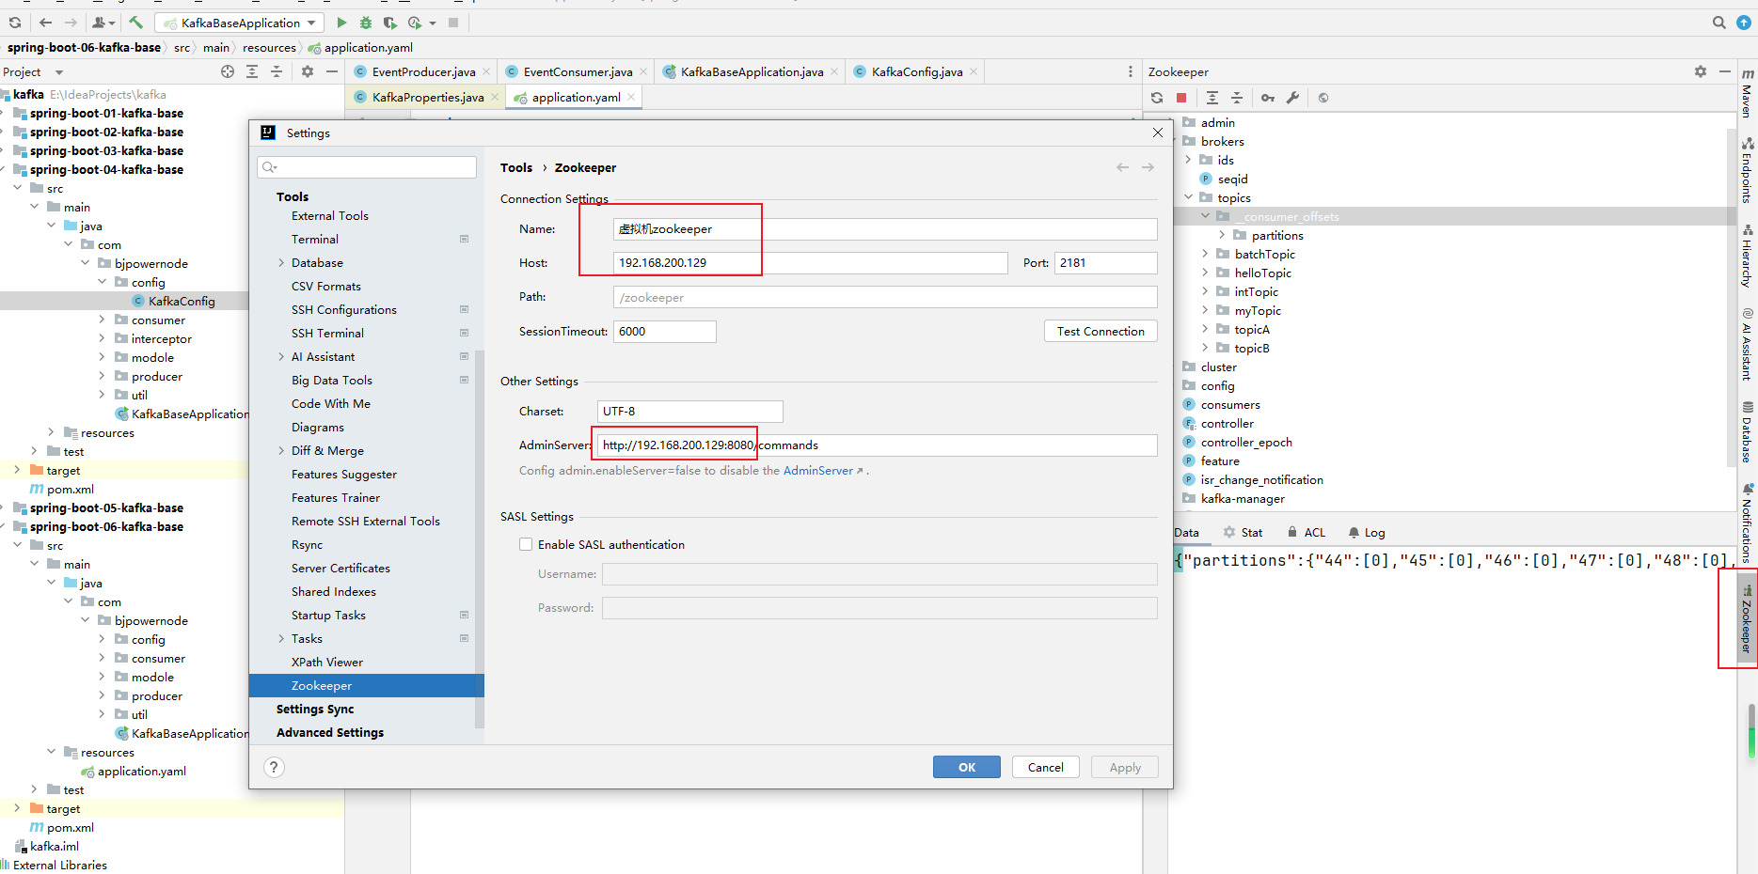Refresh the Zookeeper tree
The height and width of the screenshot is (874, 1758).
coord(1157,98)
